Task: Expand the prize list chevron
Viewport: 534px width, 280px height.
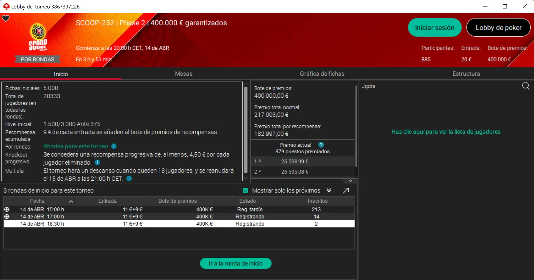Action: pyautogui.click(x=350, y=181)
